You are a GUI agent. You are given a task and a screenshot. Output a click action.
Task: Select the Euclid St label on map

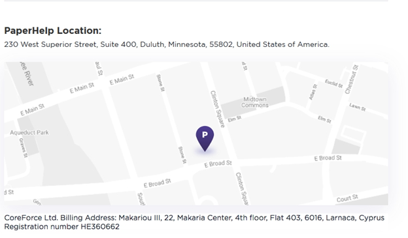point(334,83)
